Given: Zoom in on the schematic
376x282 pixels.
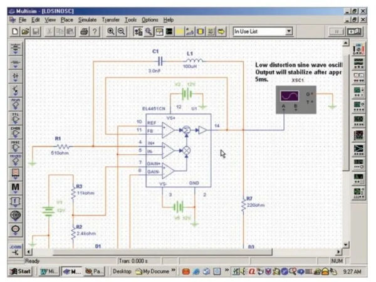Looking at the screenshot, I should coord(110,31).
